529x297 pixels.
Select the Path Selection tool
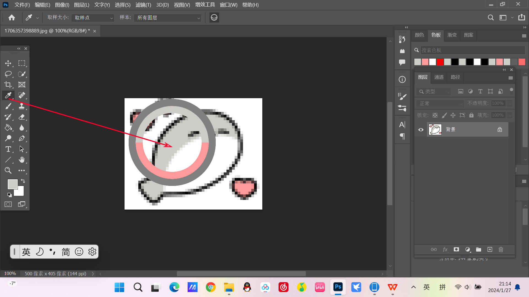coord(22,149)
